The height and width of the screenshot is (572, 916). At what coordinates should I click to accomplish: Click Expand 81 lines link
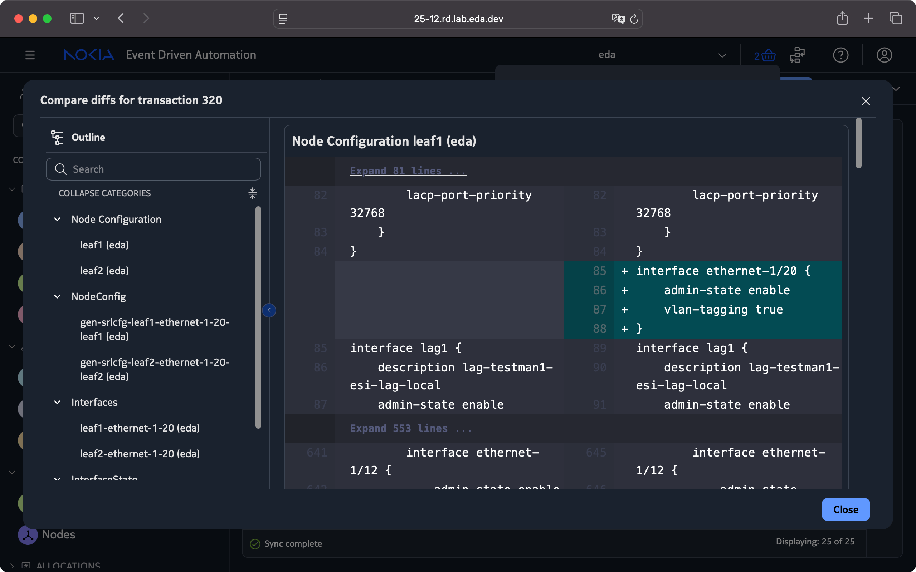(408, 171)
